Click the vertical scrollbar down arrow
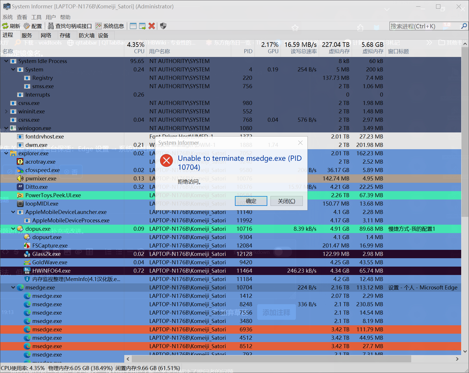The width and height of the screenshot is (469, 373). coord(465,352)
